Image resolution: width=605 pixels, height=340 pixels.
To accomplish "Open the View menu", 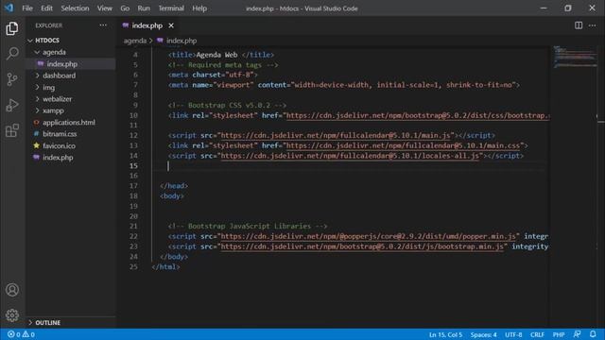I will coord(105,8).
